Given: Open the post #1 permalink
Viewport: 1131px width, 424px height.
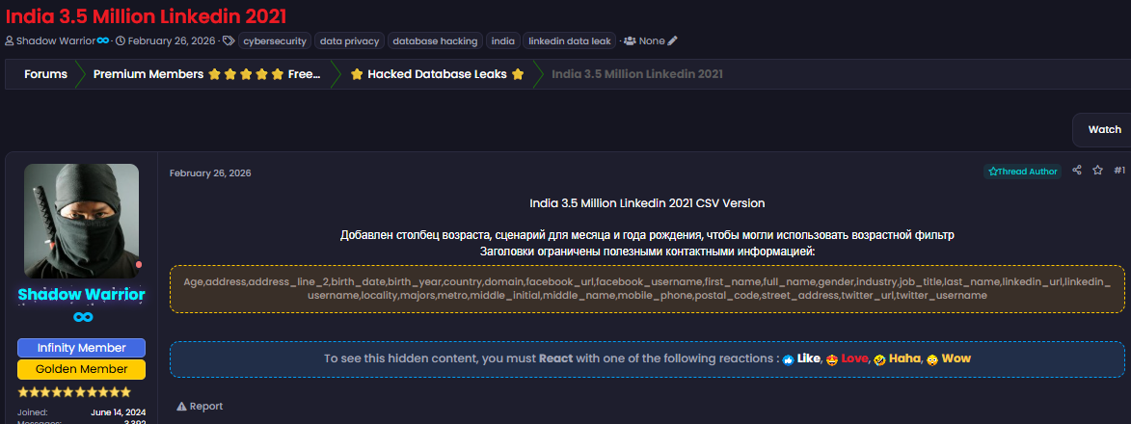Looking at the screenshot, I should (x=1118, y=171).
